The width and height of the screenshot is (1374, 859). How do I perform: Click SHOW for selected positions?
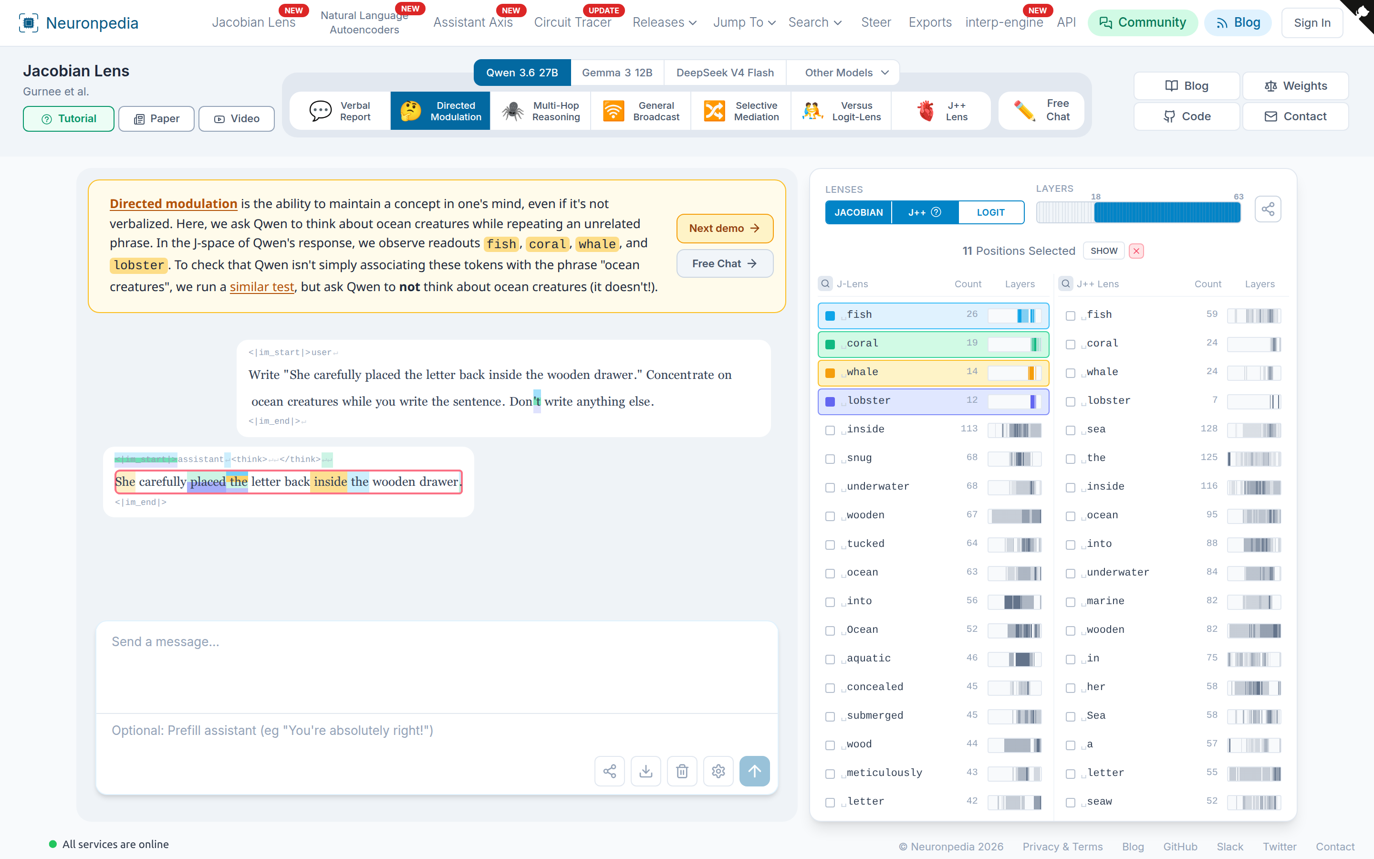coord(1104,251)
